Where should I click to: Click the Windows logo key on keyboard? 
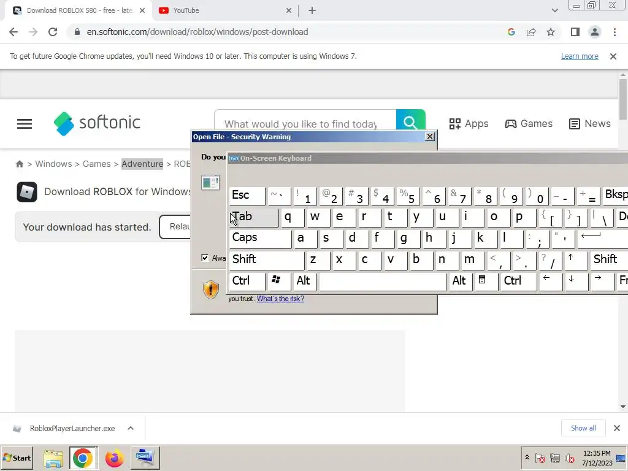click(x=279, y=281)
